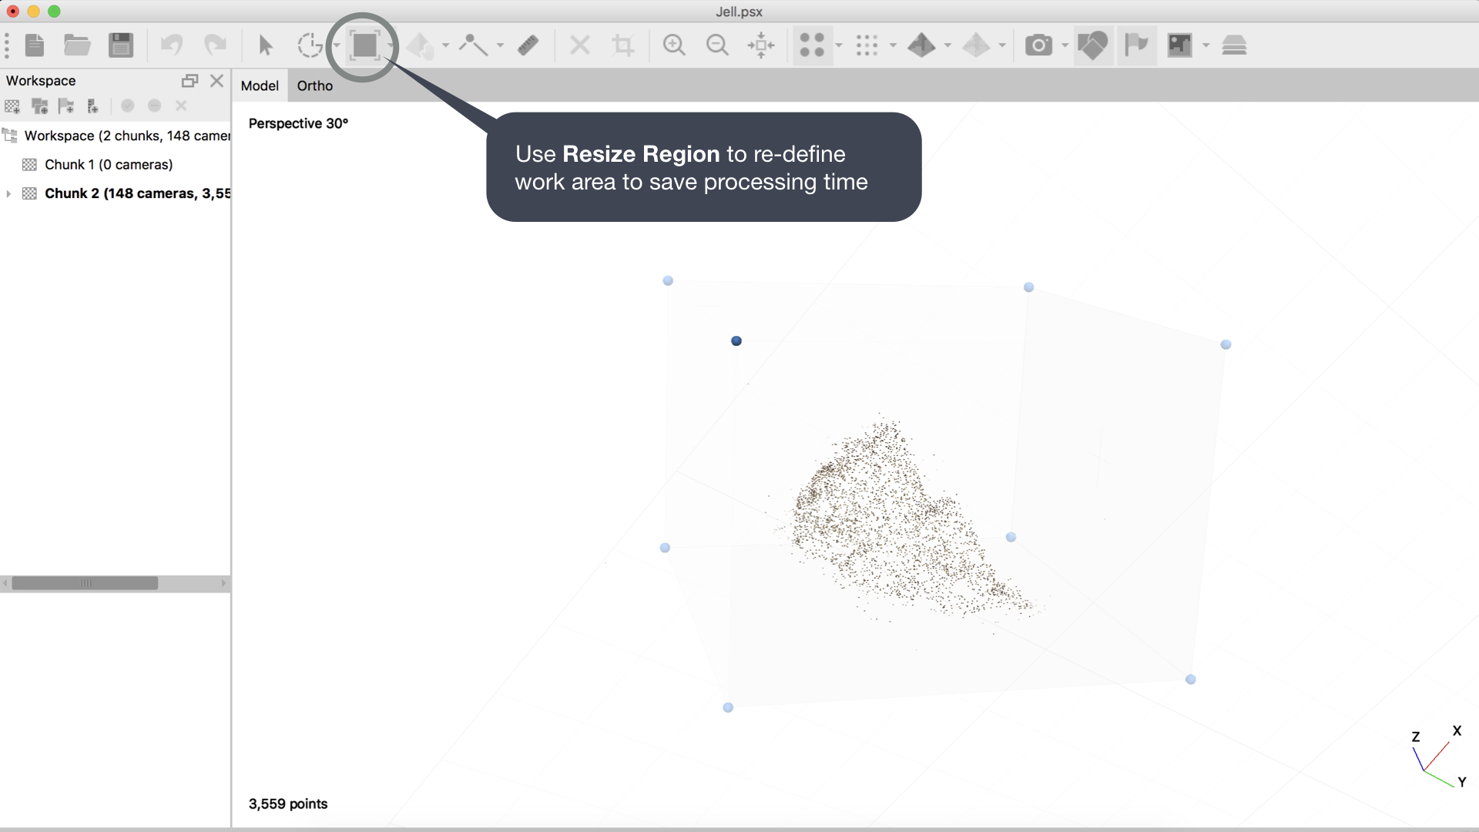Open the camera capture dropdown arrow
1479x832 pixels.
(1065, 45)
